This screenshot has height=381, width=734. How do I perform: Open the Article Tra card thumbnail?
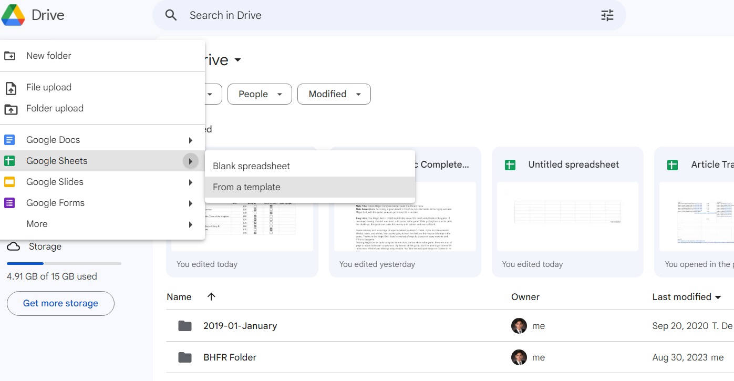click(697, 217)
